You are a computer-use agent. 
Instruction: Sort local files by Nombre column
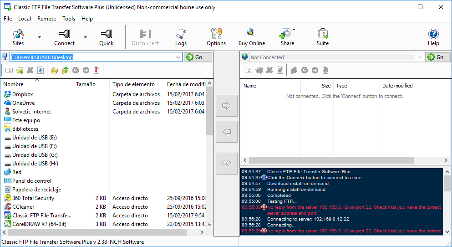click(x=37, y=84)
